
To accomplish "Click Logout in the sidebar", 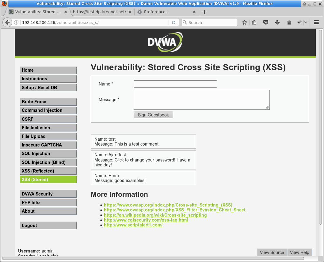I will (48, 226).
